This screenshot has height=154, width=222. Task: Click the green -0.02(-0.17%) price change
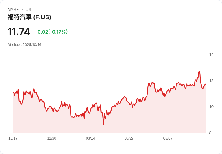(51, 32)
